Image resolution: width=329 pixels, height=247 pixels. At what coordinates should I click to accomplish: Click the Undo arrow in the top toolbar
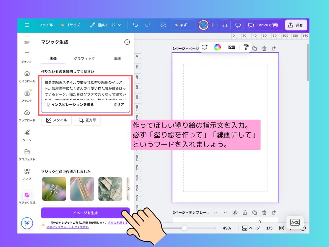point(135,25)
